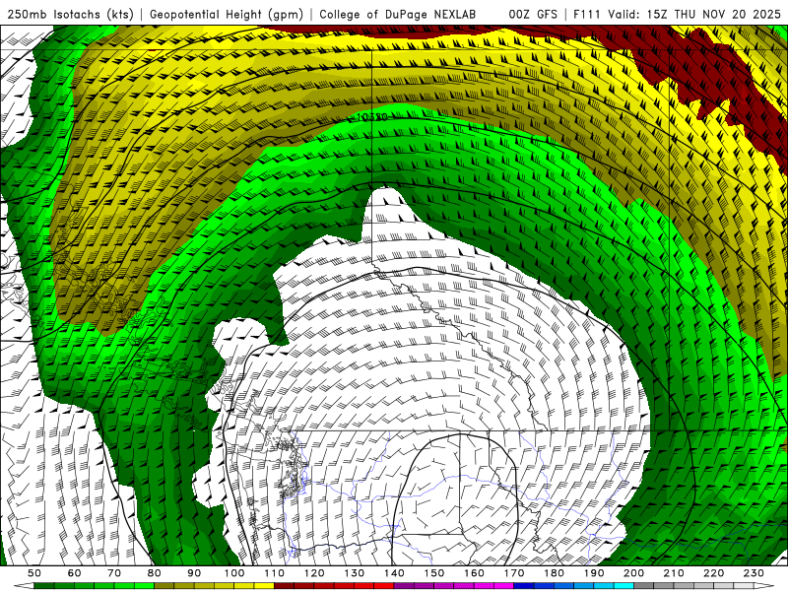The width and height of the screenshot is (788, 591).
Task: Click the 210 value on the color scale
Action: [674, 573]
